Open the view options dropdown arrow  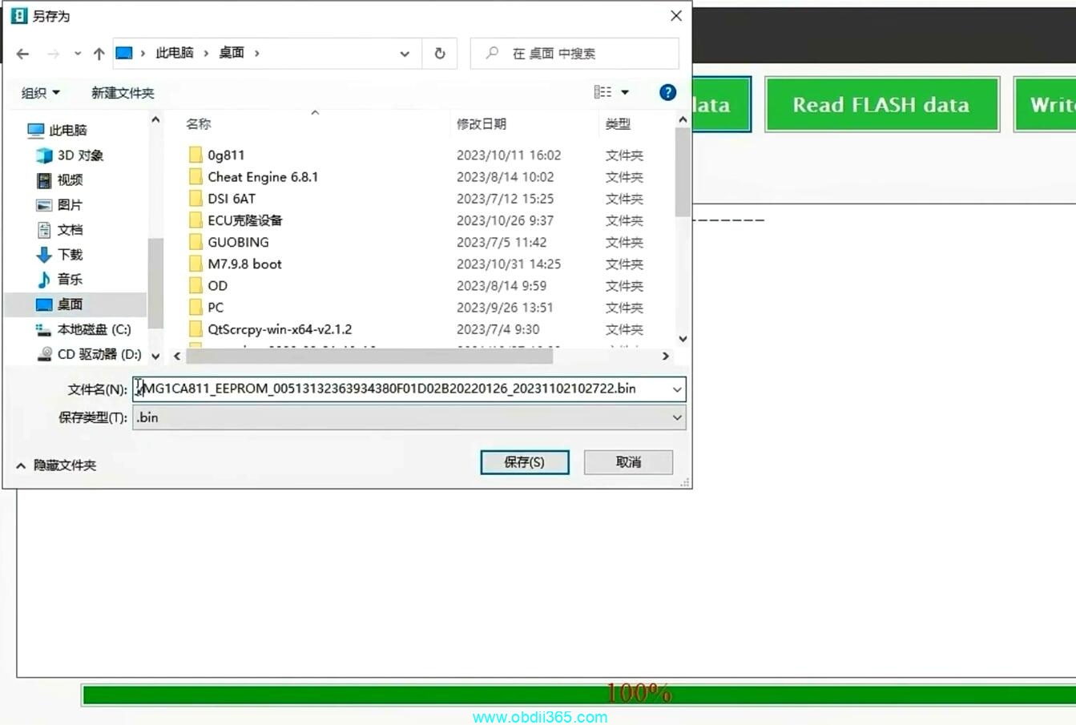pos(625,92)
